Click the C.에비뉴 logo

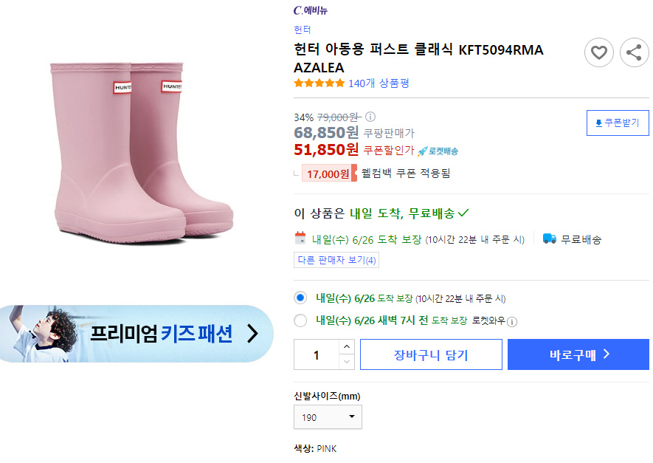coord(310,10)
